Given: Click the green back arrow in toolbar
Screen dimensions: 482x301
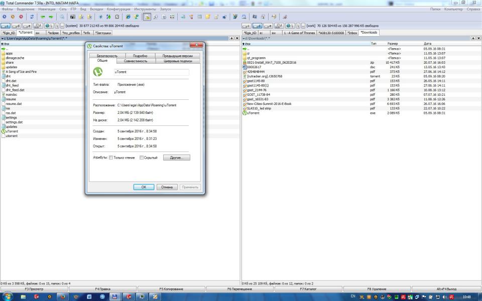Looking at the screenshot, I should 42,17.
